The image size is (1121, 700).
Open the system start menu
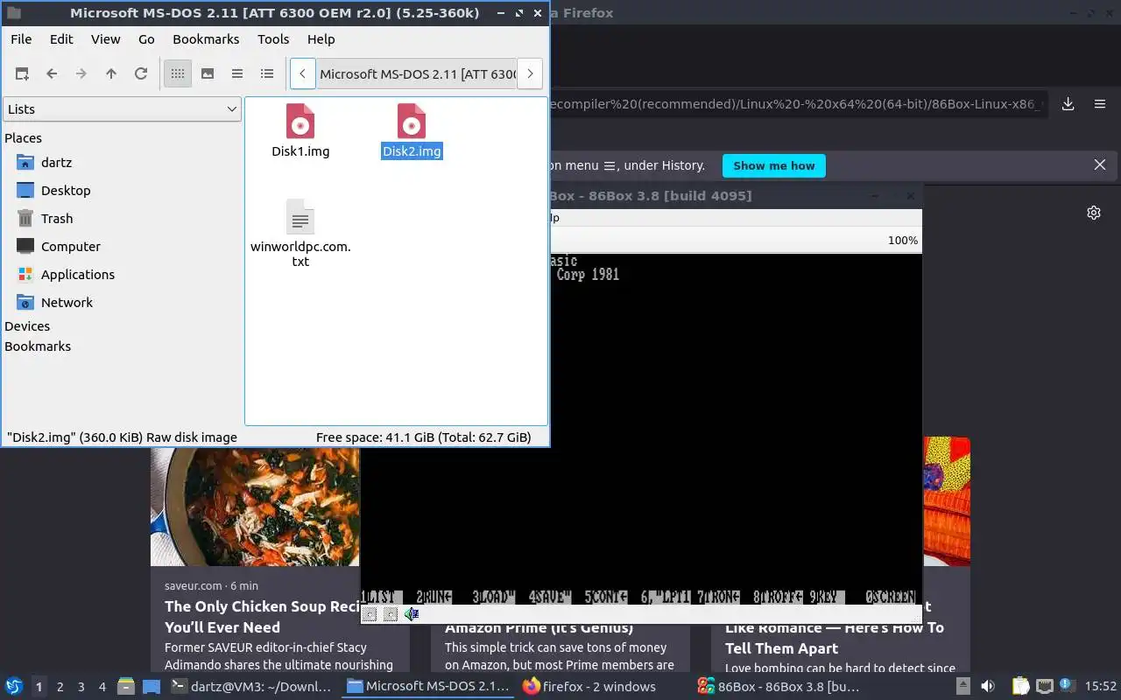coord(14,687)
